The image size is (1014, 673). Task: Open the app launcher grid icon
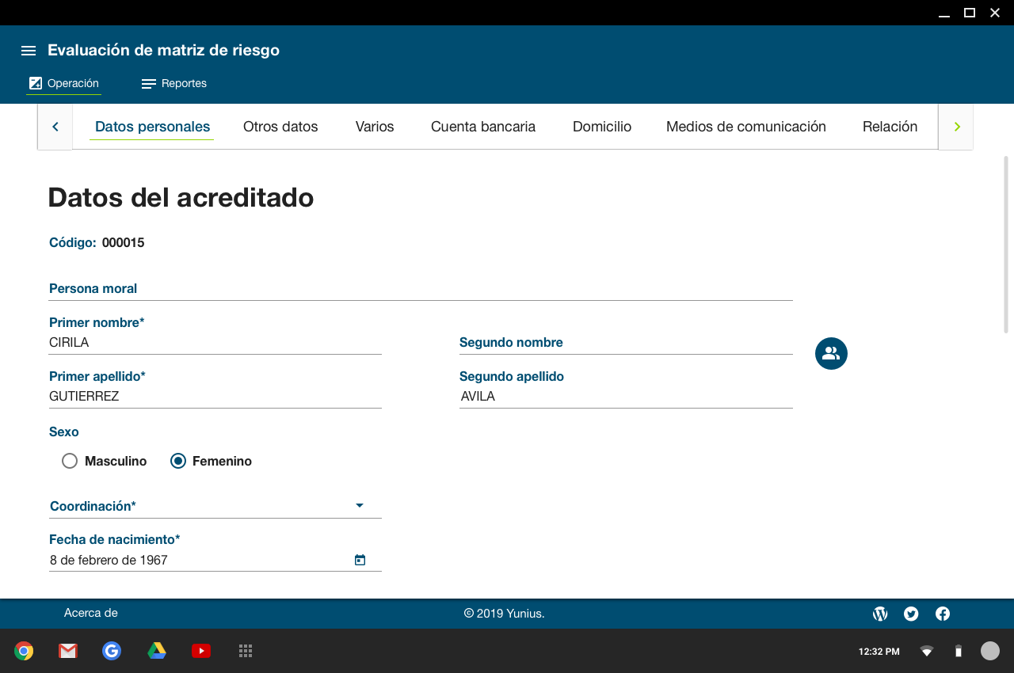[x=246, y=651]
